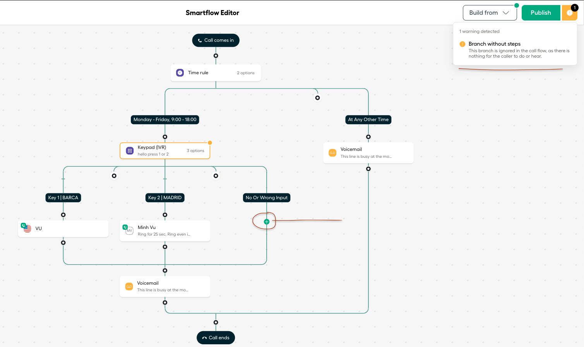Click connector dot below VU card

pos(63,243)
